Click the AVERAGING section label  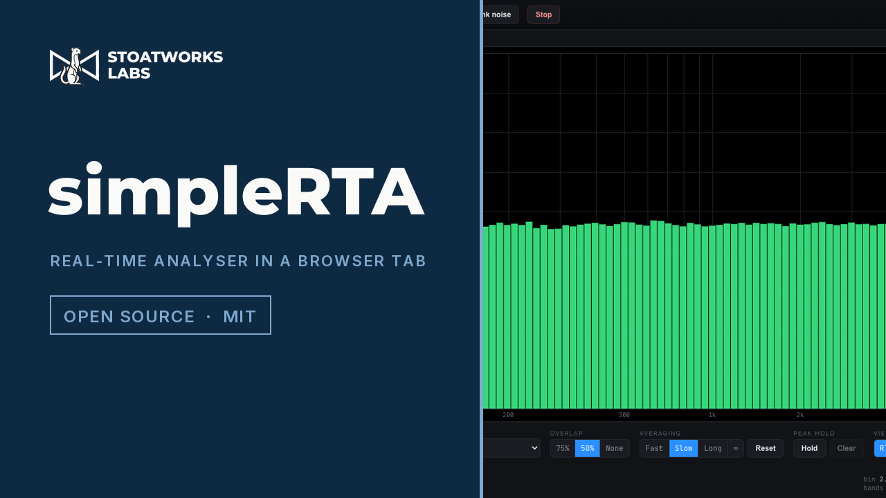click(x=660, y=434)
